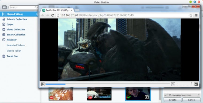This screenshot has height=103, width=203.
Task: Click the Private Collection lock icon
Action: click(4, 19)
